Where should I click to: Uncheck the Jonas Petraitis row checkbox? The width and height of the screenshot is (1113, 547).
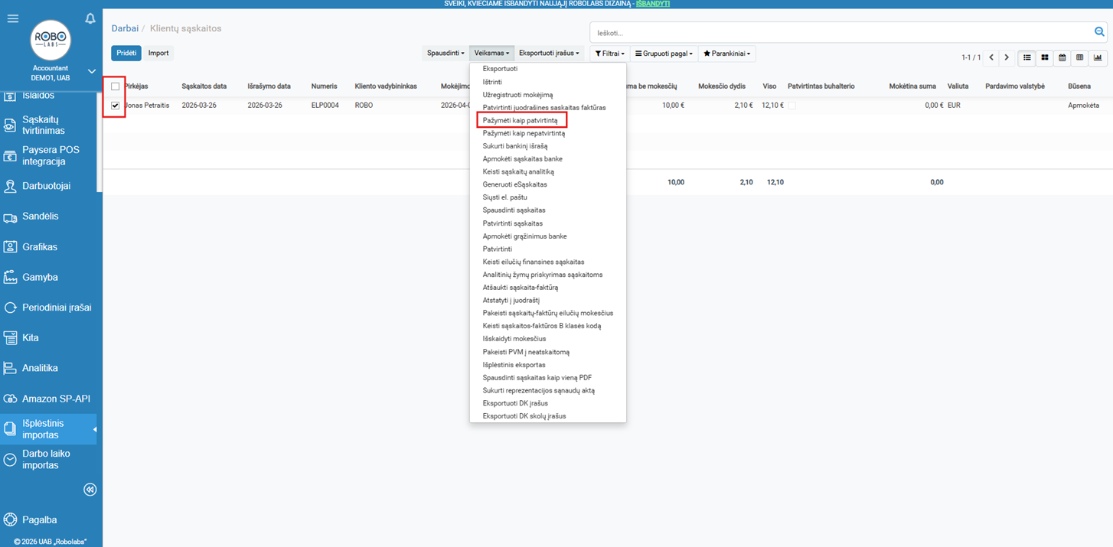click(x=116, y=106)
